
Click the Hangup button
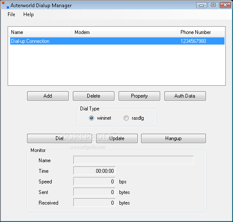tap(173, 138)
